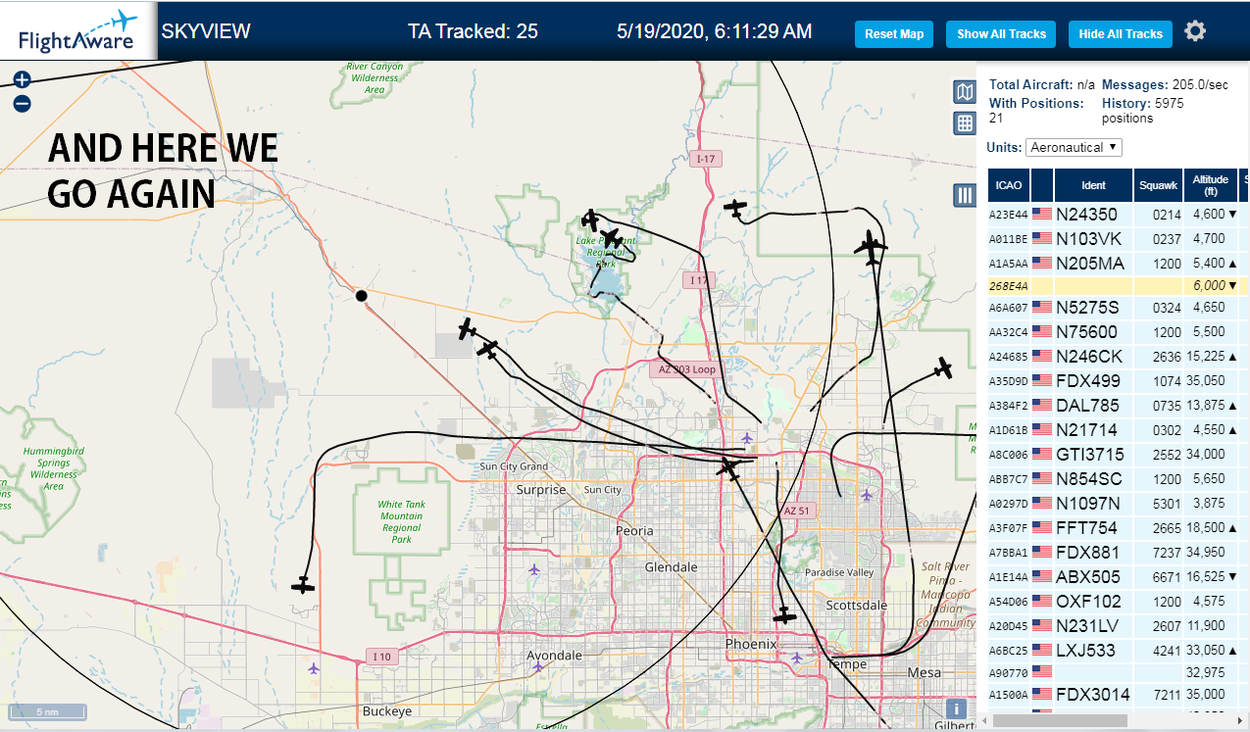The width and height of the screenshot is (1250, 732).
Task: Click the folded map layers icon
Action: click(965, 92)
